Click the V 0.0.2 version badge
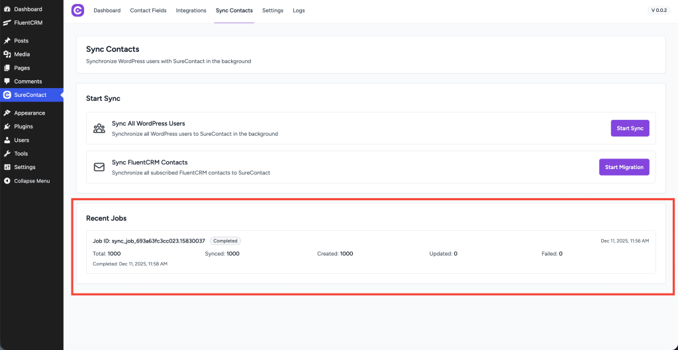Image resolution: width=678 pixels, height=350 pixels. click(x=658, y=11)
